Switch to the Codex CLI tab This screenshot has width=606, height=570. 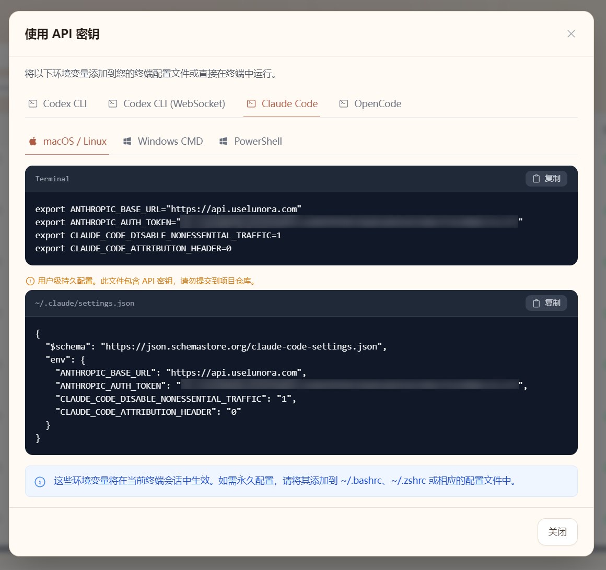coord(58,103)
